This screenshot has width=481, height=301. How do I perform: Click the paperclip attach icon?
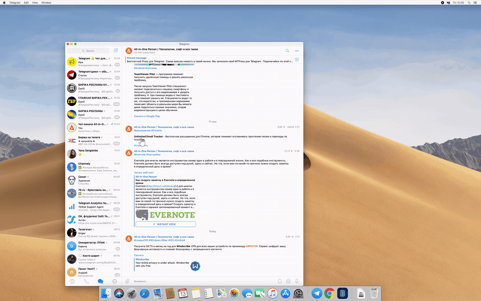[128, 281]
